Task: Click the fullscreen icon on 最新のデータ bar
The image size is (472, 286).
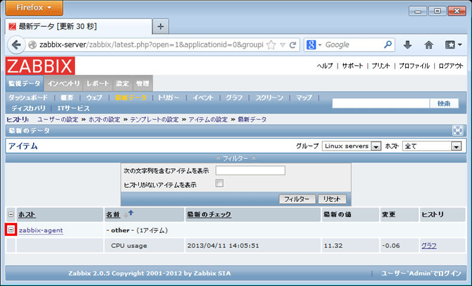Action: click(x=457, y=131)
